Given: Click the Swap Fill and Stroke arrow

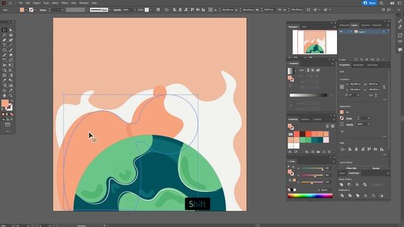Looking at the screenshot, I should coord(11,101).
